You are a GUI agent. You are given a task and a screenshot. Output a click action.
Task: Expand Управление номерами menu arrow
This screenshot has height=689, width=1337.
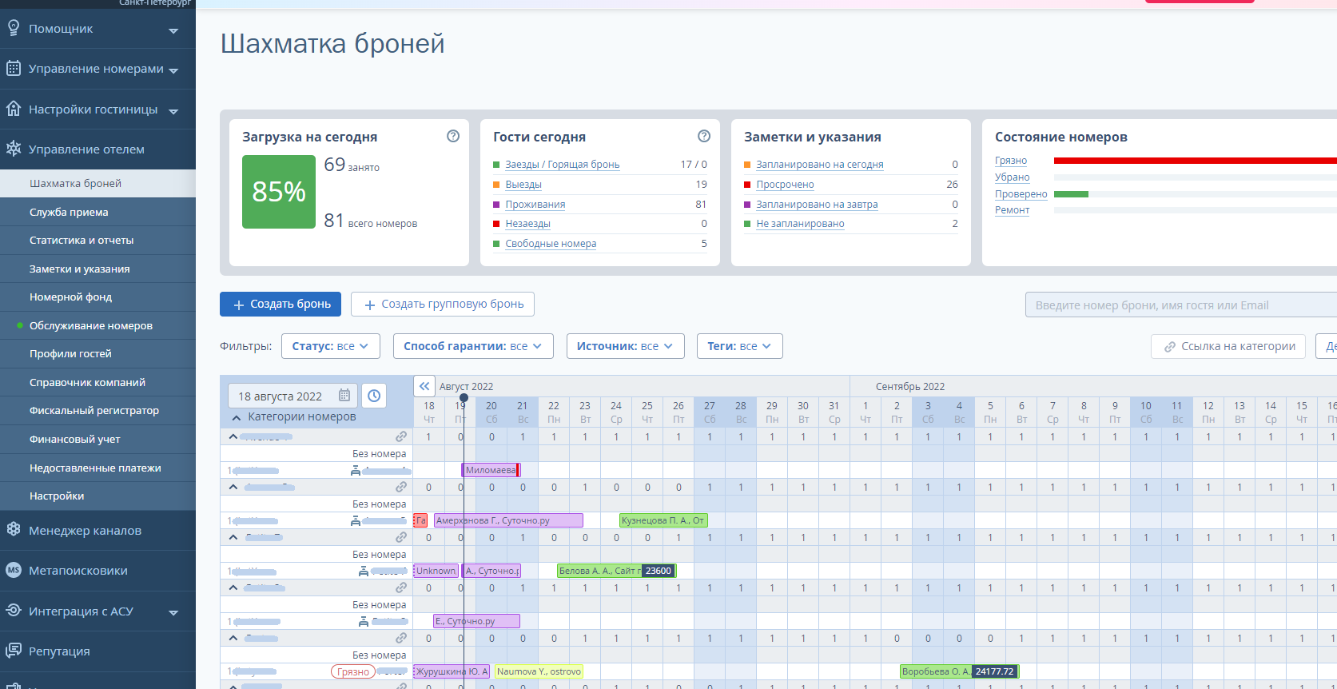click(x=173, y=71)
